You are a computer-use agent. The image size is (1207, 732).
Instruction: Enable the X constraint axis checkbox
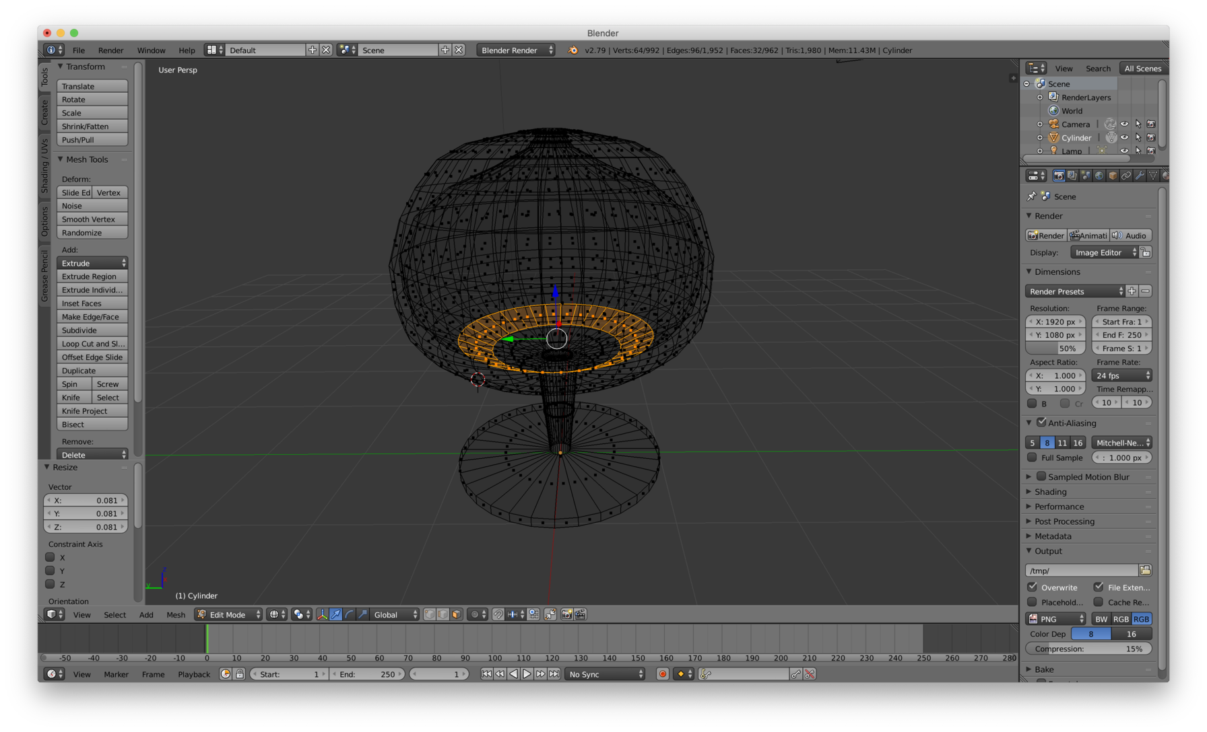[50, 557]
